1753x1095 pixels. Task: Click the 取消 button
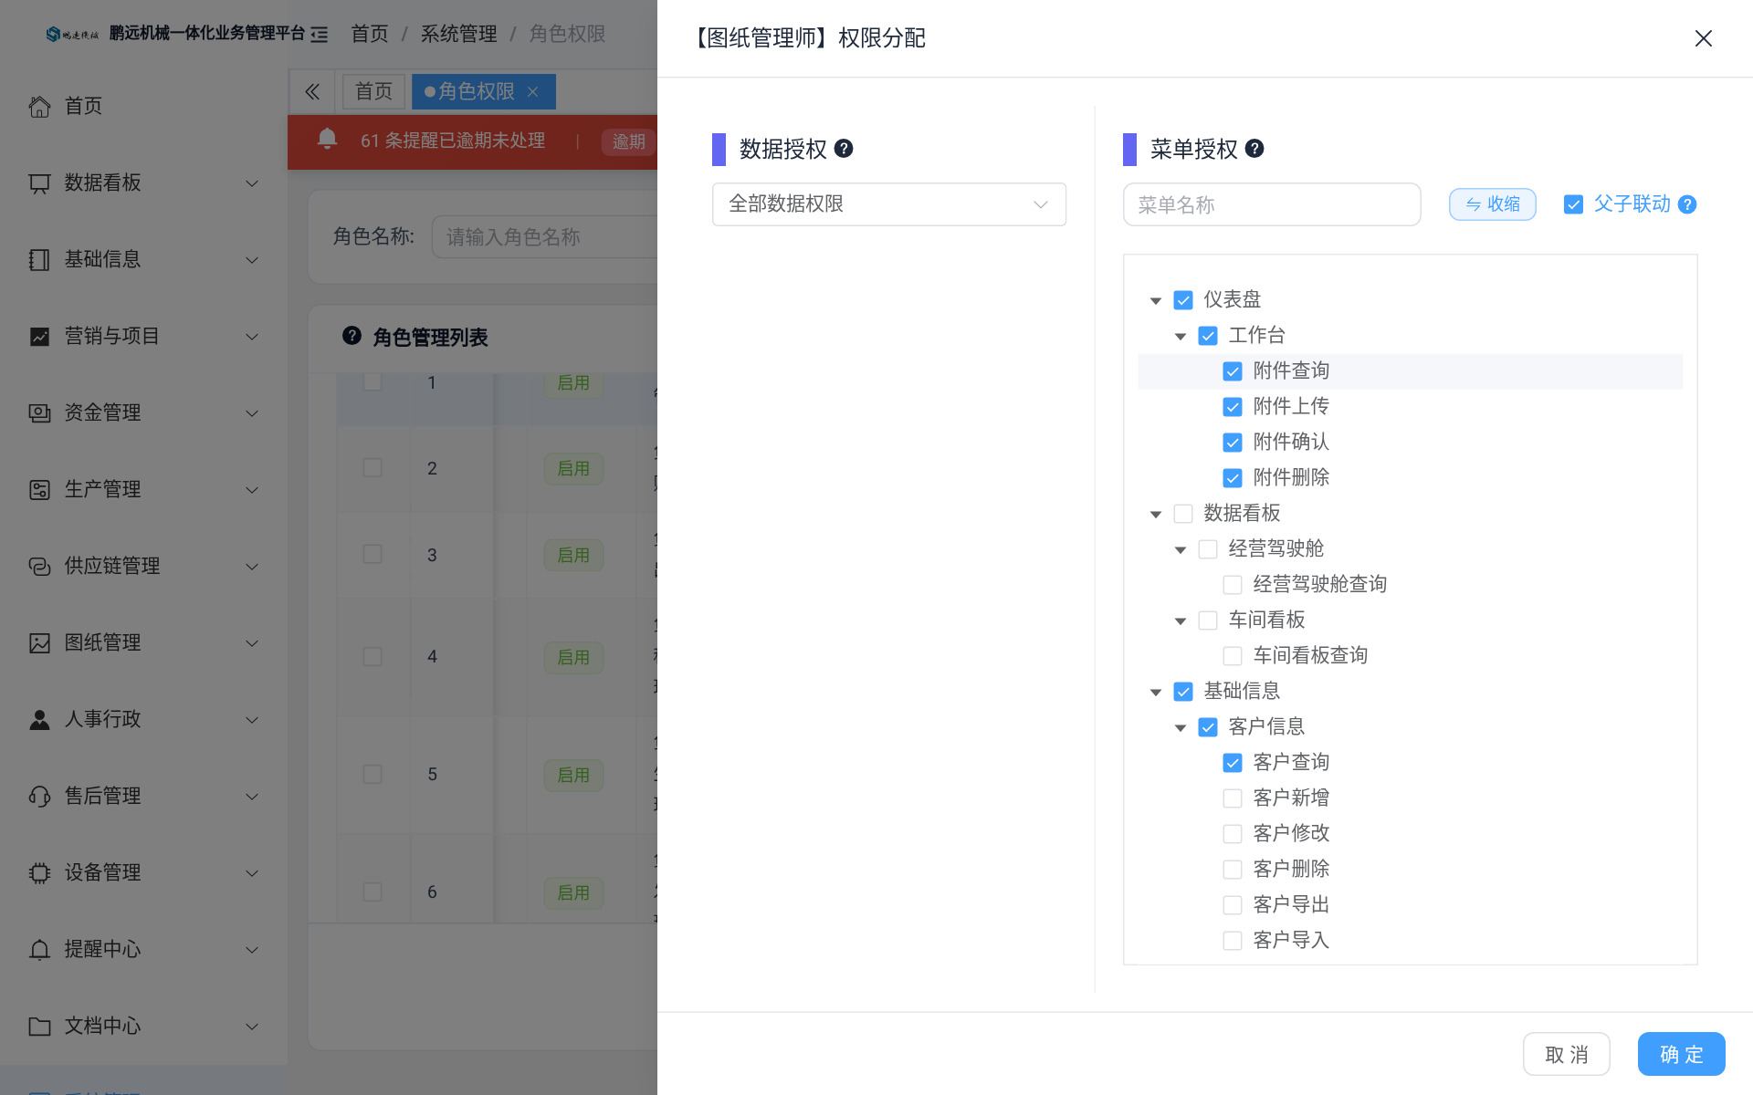(x=1567, y=1054)
